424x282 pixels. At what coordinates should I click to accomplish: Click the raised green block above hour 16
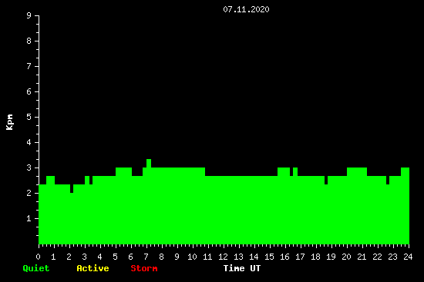284,171
